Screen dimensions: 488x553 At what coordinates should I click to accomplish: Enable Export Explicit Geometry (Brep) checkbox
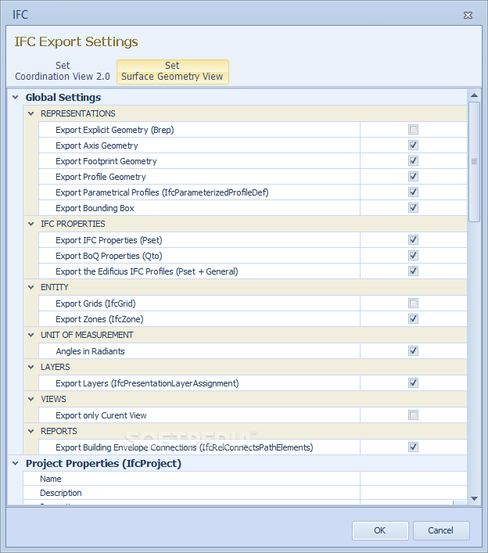pyautogui.click(x=413, y=130)
